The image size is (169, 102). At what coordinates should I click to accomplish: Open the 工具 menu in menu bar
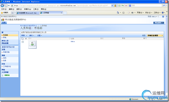pos(36,9)
